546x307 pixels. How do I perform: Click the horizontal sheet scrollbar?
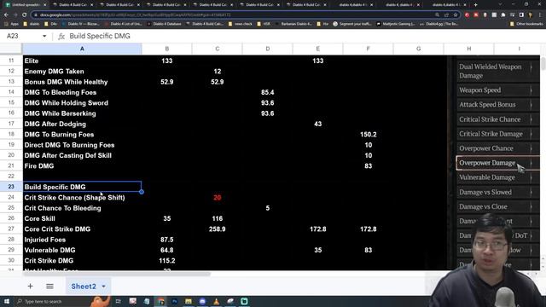[117, 274]
